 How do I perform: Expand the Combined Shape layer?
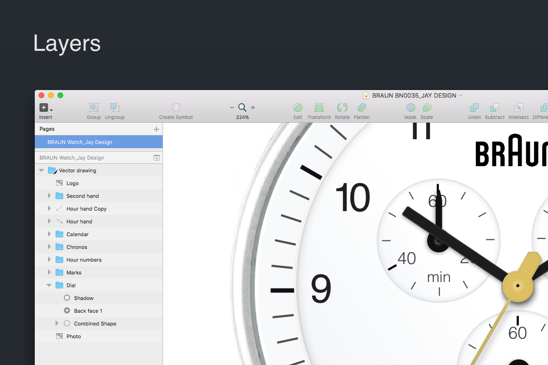point(57,323)
